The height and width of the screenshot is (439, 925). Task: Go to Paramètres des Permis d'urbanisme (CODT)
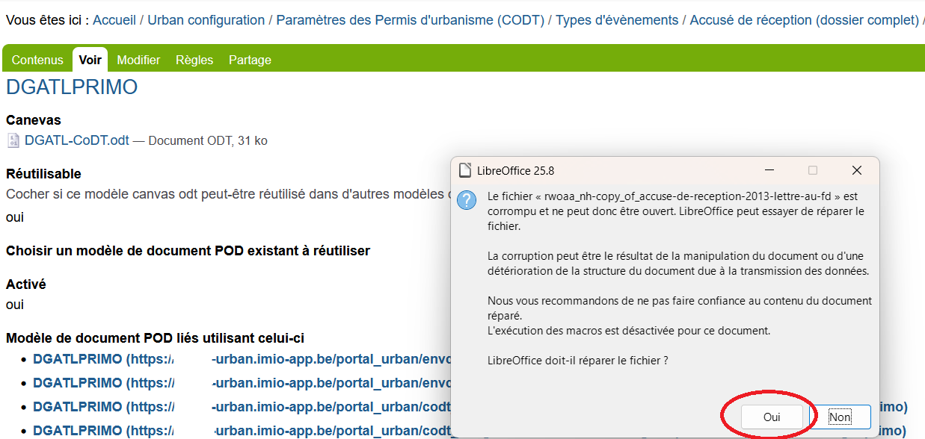point(410,20)
